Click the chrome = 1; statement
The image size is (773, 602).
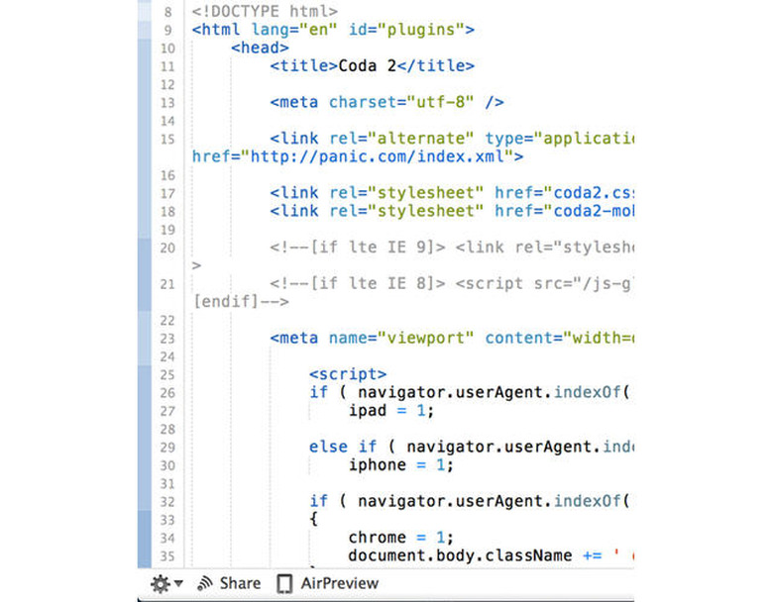(x=401, y=537)
